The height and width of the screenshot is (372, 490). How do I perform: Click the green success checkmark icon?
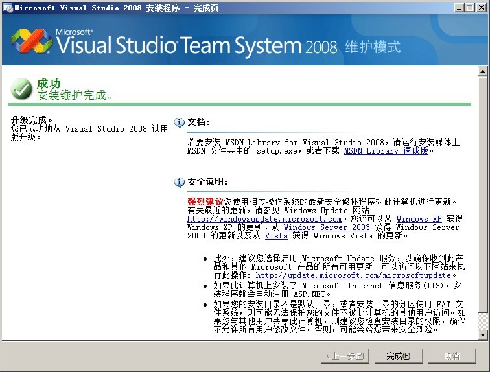coord(22,89)
